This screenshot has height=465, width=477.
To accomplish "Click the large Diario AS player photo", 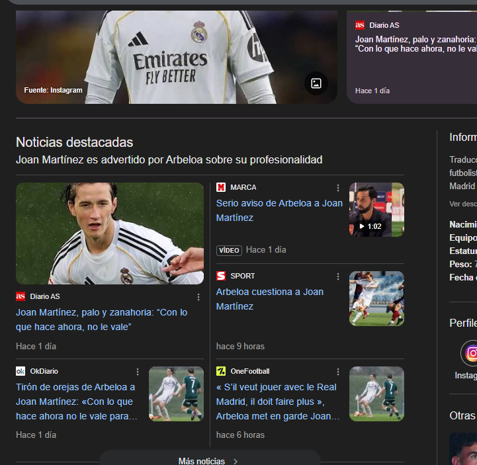I will click(x=110, y=233).
